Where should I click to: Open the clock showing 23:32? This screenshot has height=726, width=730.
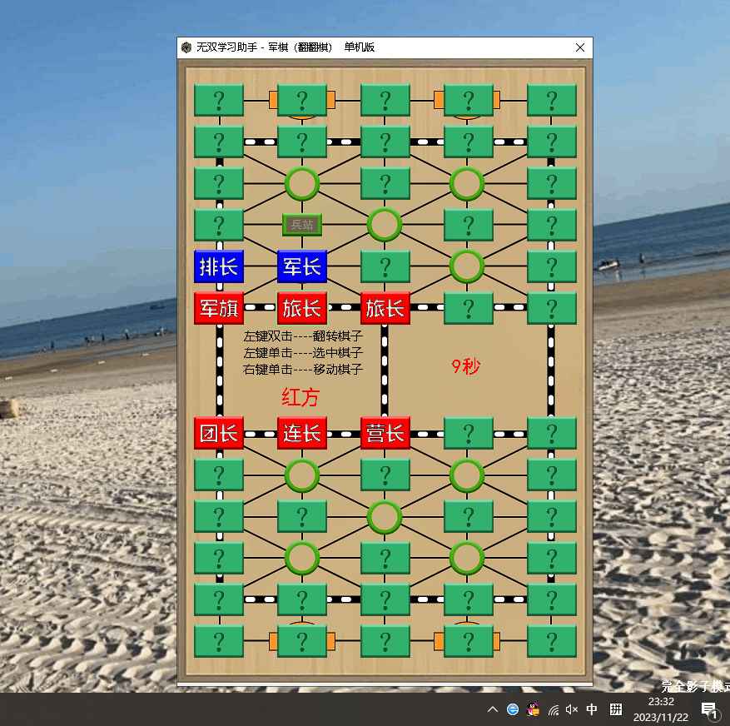(661, 709)
